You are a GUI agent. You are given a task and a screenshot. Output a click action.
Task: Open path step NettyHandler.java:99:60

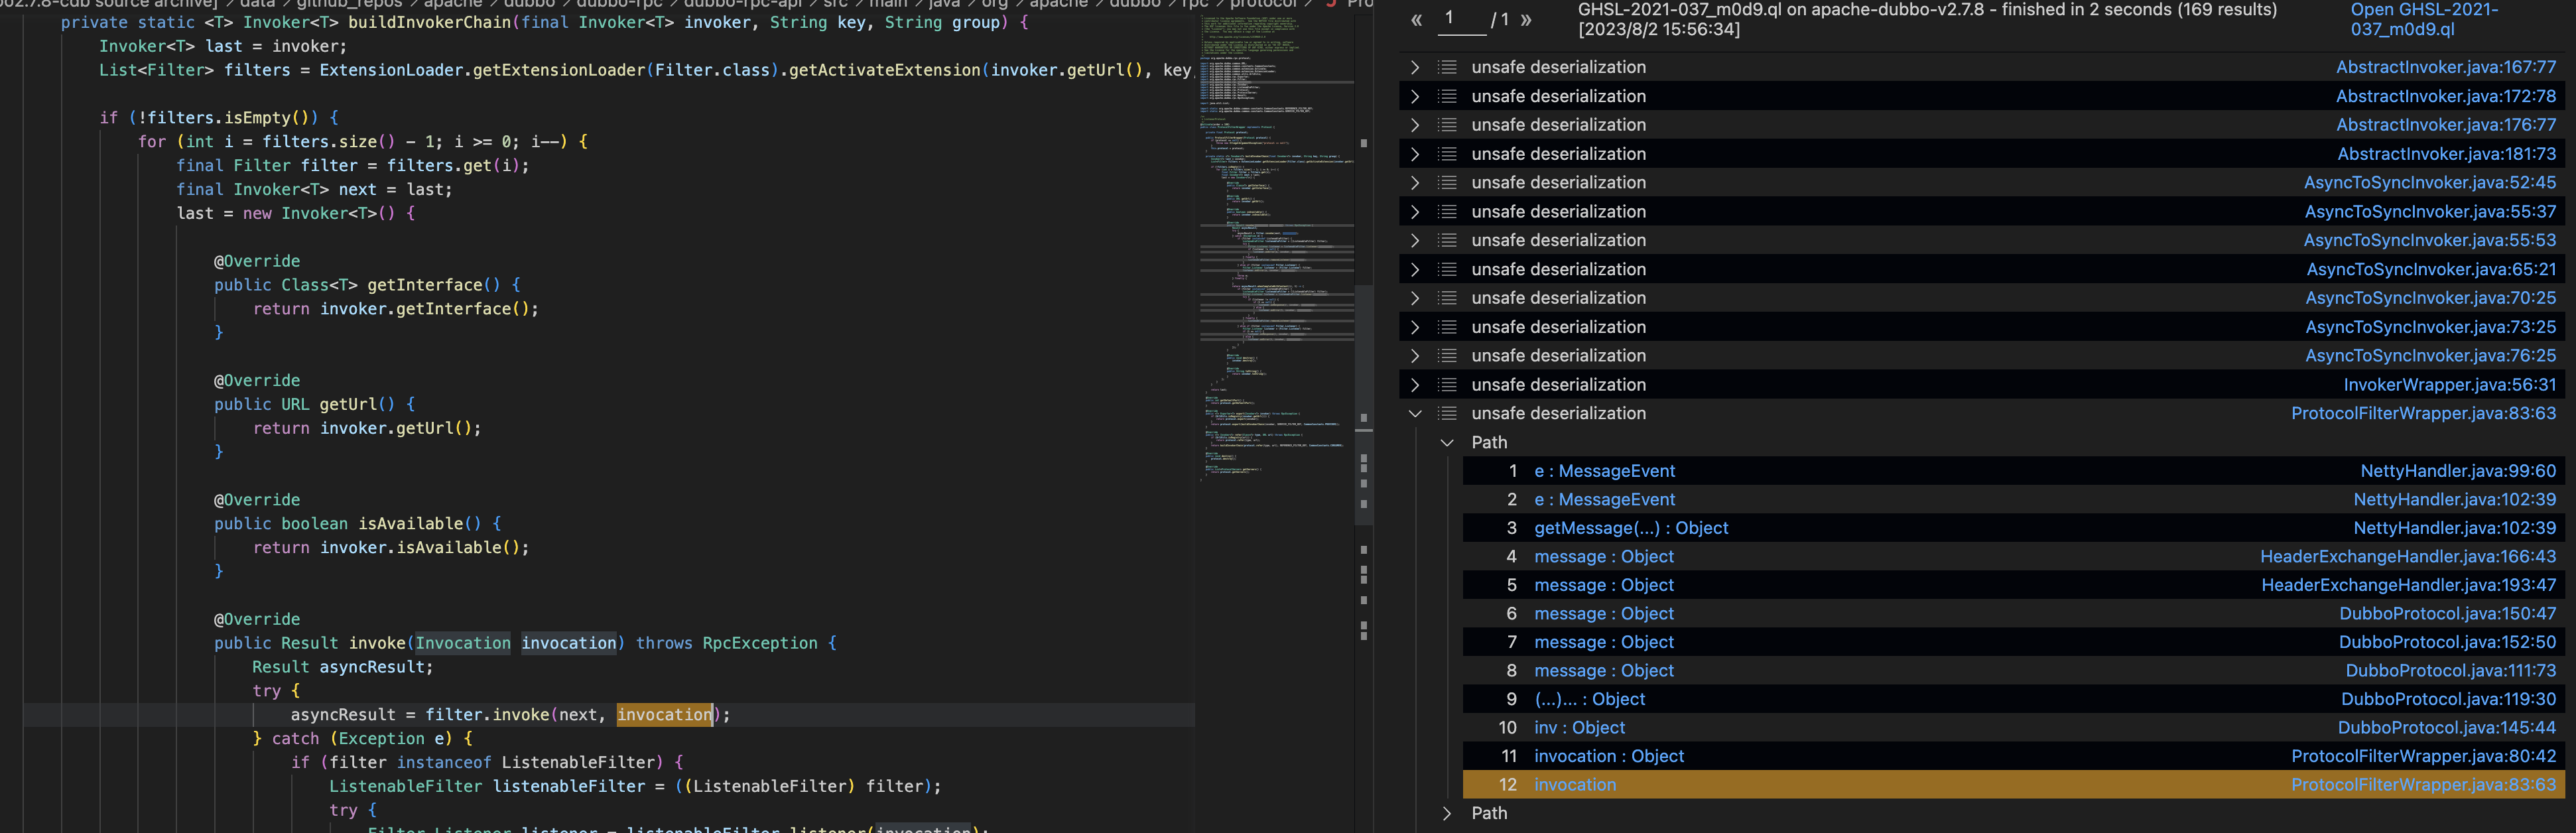tap(2458, 471)
